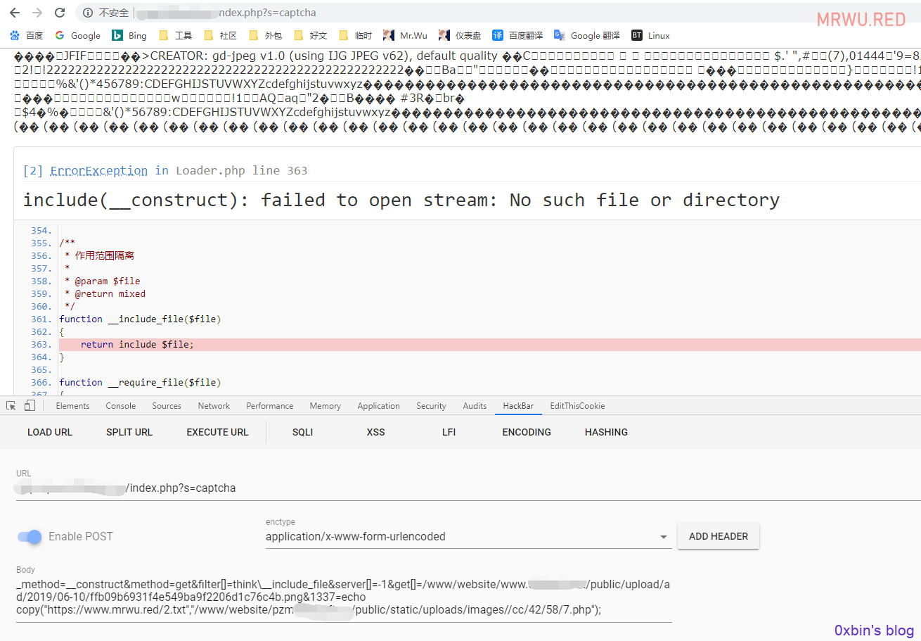Open the 外包 bookmark folder
This screenshot has width=921, height=641.
tap(265, 35)
